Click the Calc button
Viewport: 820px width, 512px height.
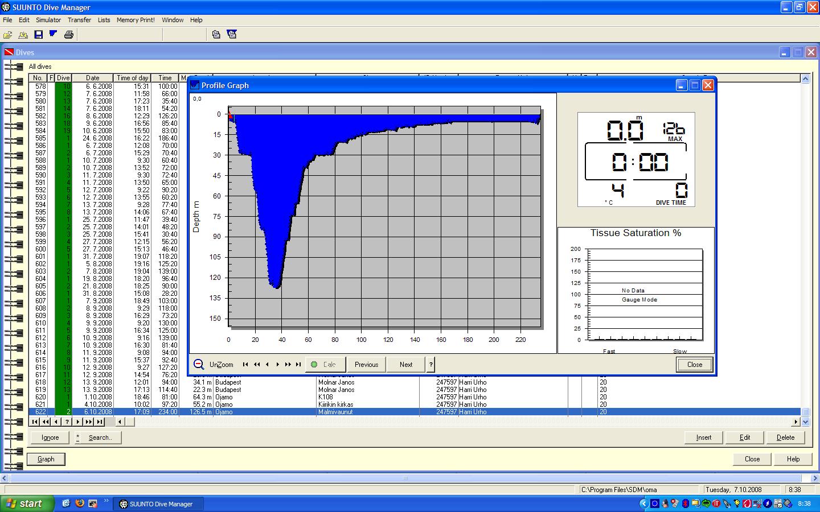pyautogui.click(x=326, y=365)
